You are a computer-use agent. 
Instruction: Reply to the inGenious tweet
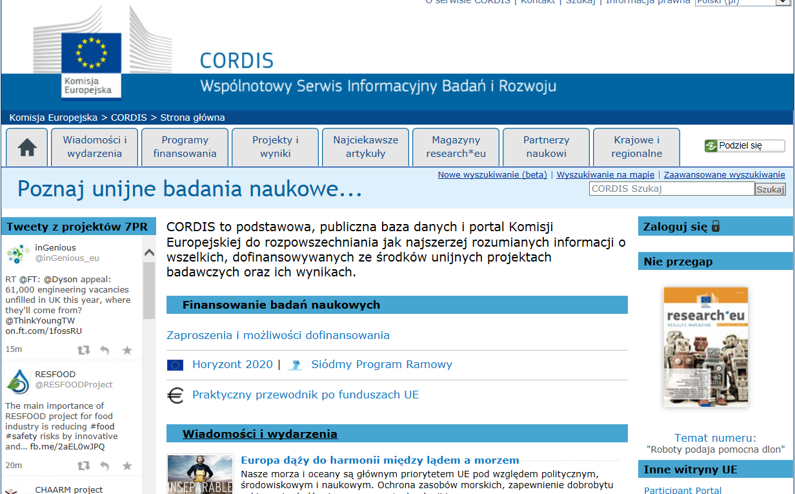(x=105, y=350)
